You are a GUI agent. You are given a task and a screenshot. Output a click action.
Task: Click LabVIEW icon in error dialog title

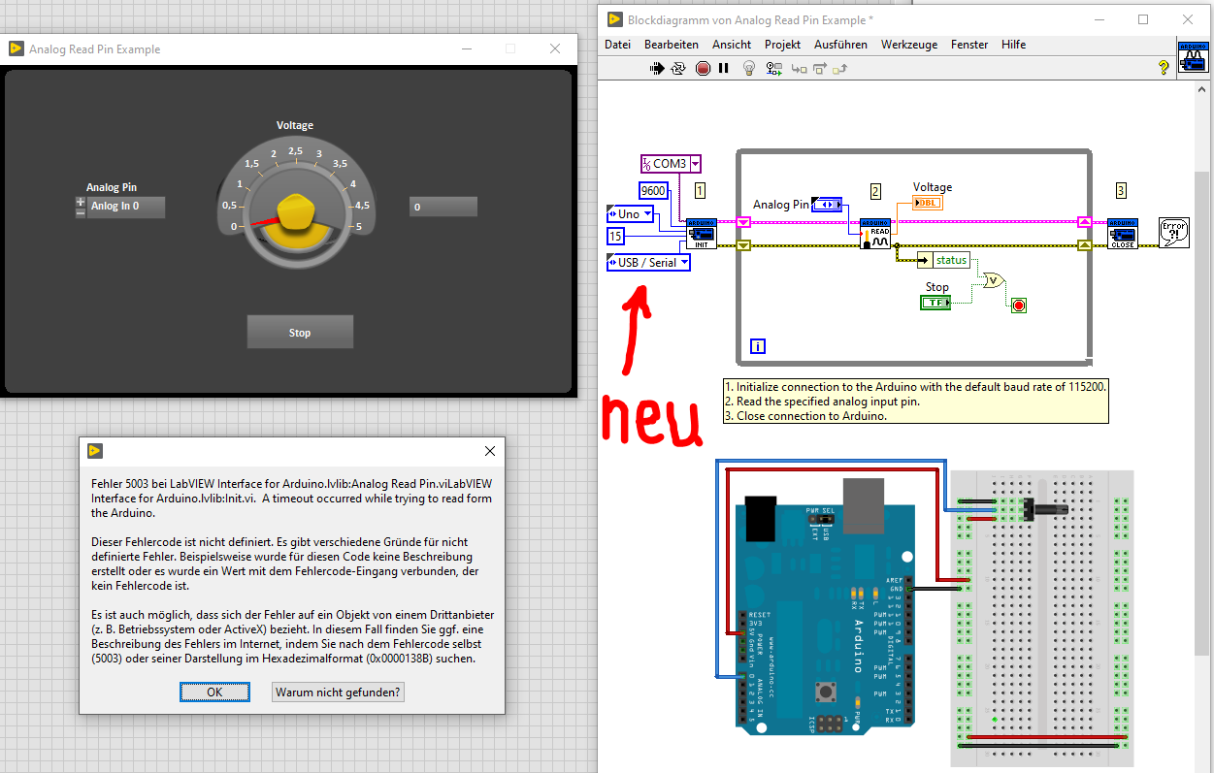(94, 450)
